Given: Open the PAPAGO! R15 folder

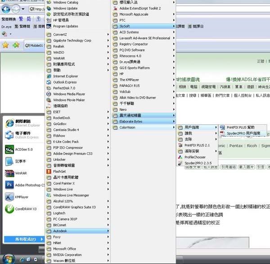Looking at the screenshot, I should (x=144, y=86).
